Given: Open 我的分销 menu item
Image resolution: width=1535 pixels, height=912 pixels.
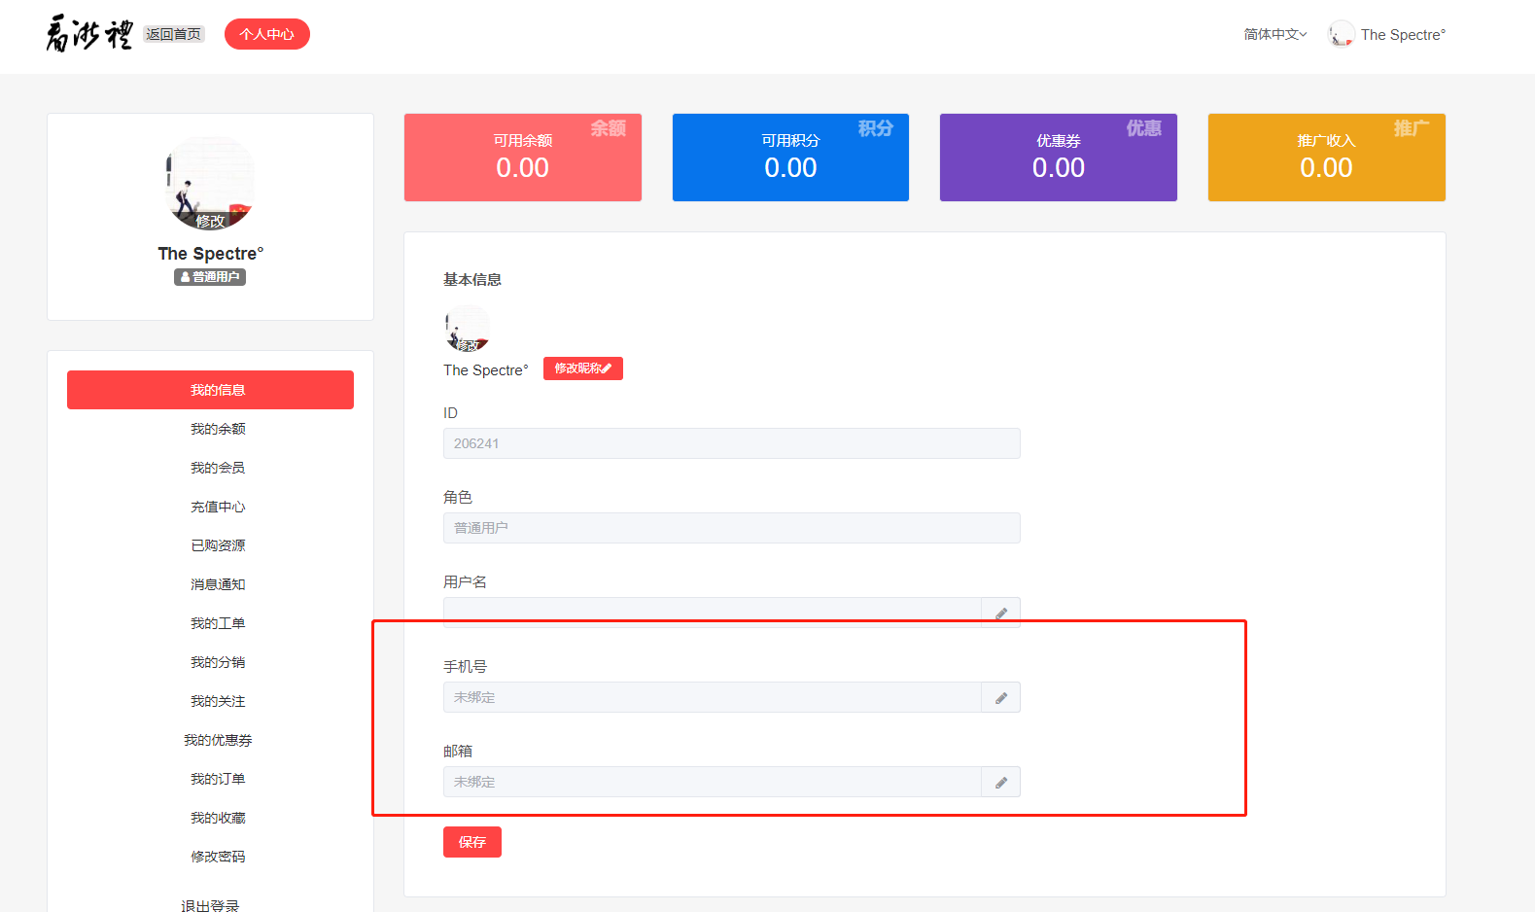Looking at the screenshot, I should coord(218,662).
